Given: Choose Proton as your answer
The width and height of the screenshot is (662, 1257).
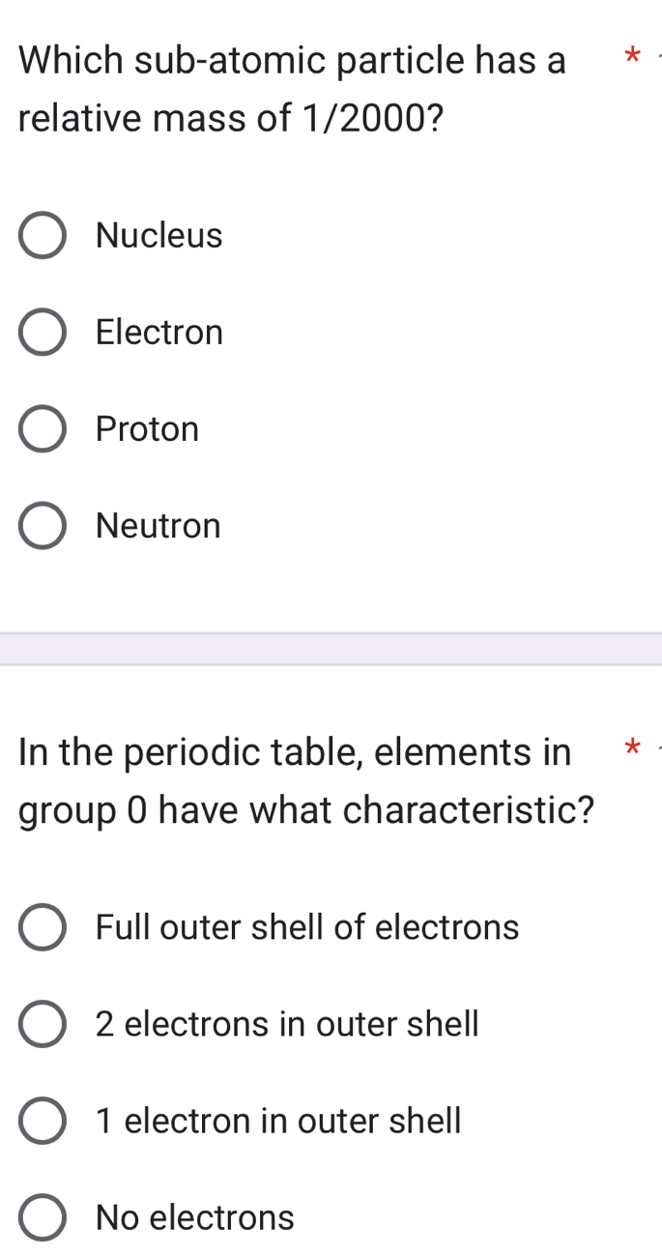Looking at the screenshot, I should click(43, 428).
